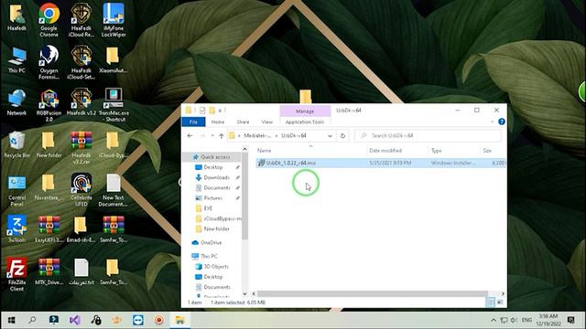Open Downloads in Quick access
This screenshot has width=586, height=329.
click(216, 177)
